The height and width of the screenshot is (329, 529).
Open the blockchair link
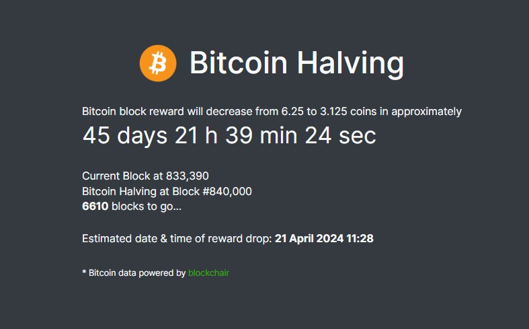point(208,273)
